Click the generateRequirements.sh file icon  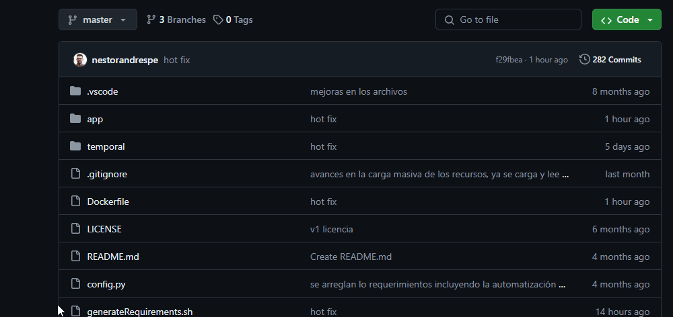[x=75, y=310]
